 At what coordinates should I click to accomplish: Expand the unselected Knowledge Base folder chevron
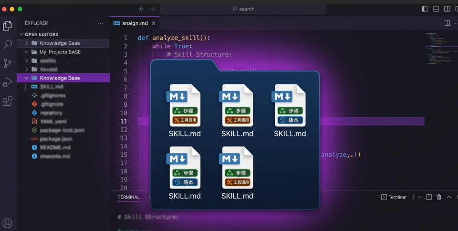27,43
